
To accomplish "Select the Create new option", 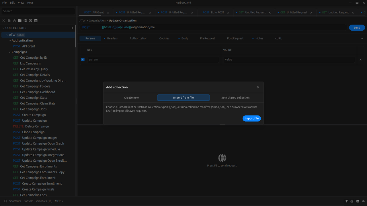I will tap(131, 98).
